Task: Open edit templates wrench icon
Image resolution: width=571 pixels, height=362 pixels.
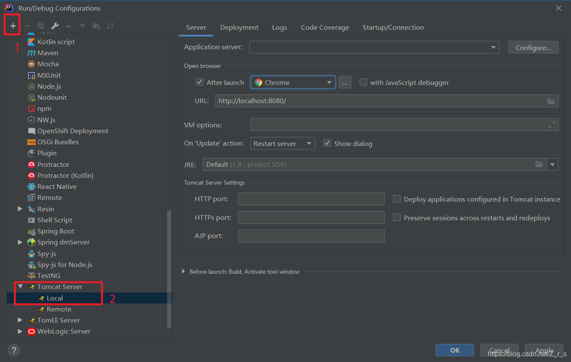Action: (x=55, y=26)
